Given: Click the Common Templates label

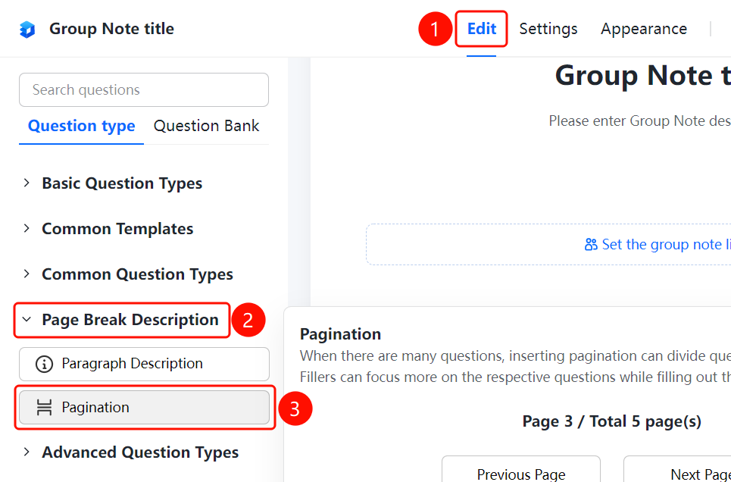Looking at the screenshot, I should [x=117, y=229].
